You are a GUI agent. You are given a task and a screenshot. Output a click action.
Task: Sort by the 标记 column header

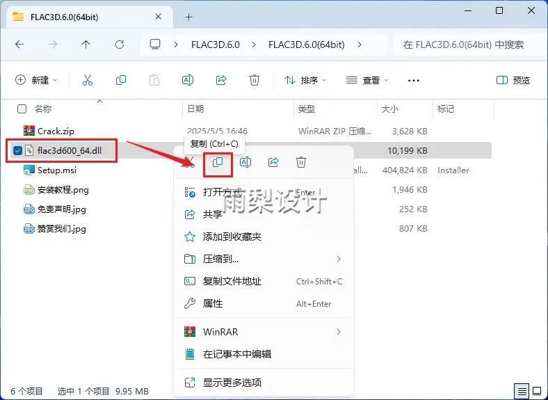click(446, 109)
